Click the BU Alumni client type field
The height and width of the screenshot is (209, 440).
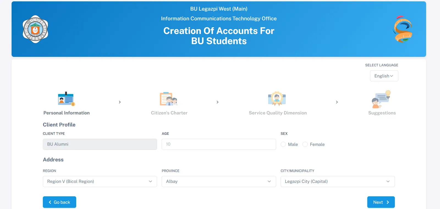click(x=100, y=144)
